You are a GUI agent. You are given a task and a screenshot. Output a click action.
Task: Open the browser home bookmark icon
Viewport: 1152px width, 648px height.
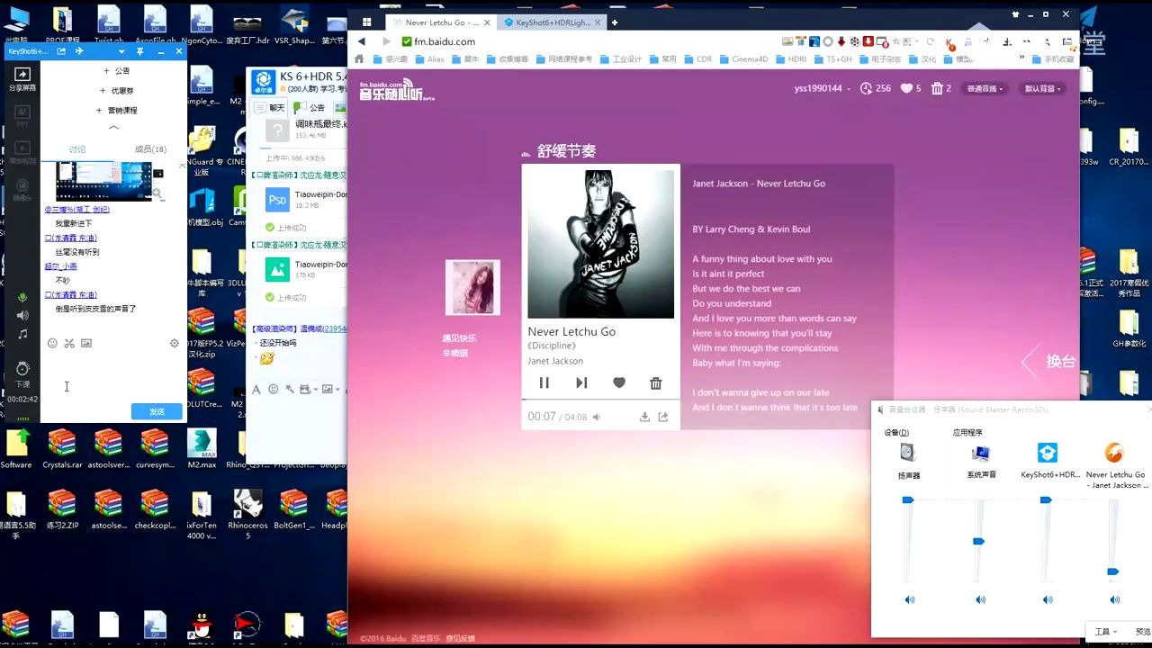click(x=360, y=59)
